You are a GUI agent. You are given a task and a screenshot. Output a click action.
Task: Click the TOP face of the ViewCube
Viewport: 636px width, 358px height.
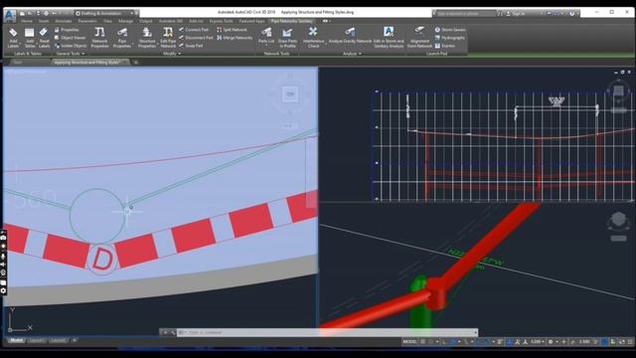[x=290, y=94]
